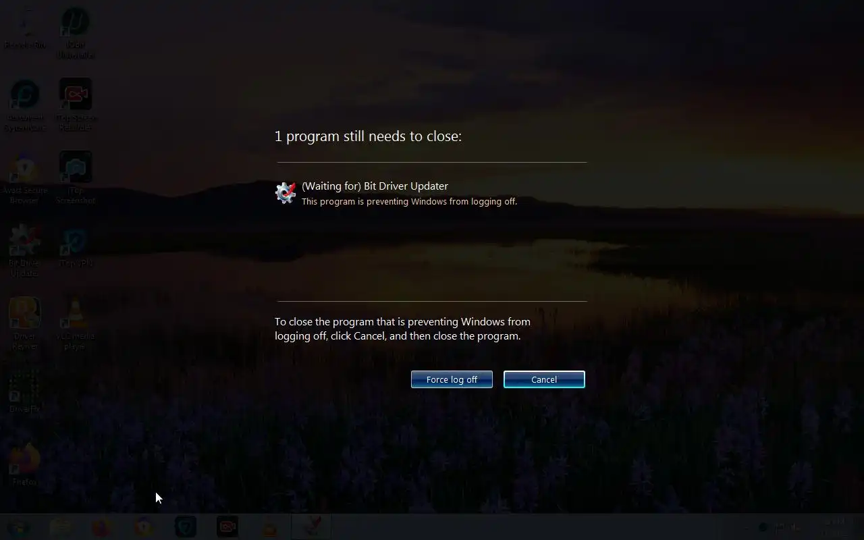
Task: Click the iTop Screen Recorder taskbar icon
Action: click(227, 526)
